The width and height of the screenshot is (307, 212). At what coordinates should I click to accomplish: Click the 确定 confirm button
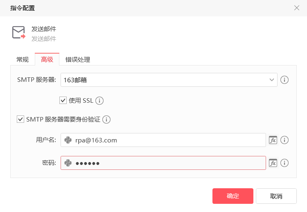(x=233, y=196)
